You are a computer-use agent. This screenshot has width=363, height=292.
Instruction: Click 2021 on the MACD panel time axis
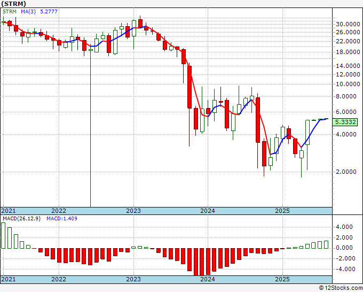point(9,279)
